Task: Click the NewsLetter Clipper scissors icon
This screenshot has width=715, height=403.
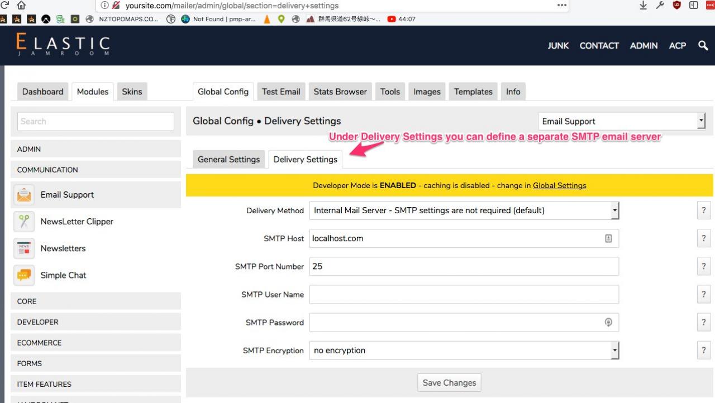Action: [x=24, y=222]
